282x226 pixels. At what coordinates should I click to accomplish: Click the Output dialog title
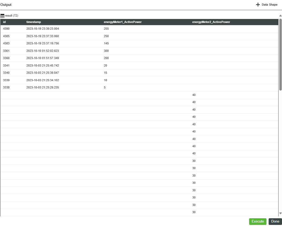(x=6, y=5)
